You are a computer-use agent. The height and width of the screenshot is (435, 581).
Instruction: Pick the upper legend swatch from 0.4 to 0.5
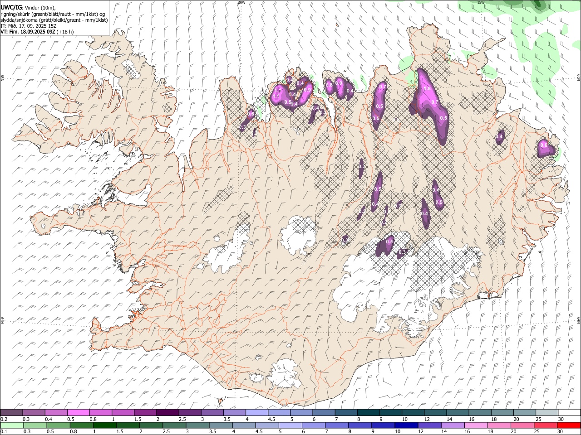56,413
